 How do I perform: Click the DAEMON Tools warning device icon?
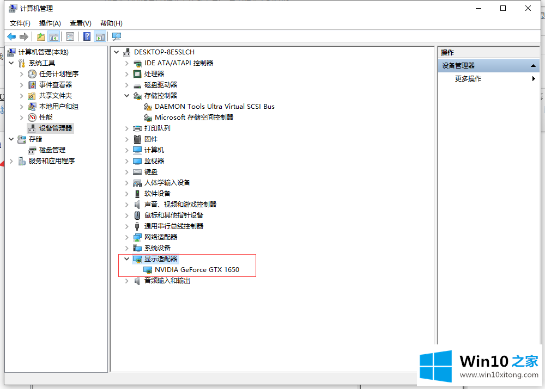pyautogui.click(x=148, y=107)
